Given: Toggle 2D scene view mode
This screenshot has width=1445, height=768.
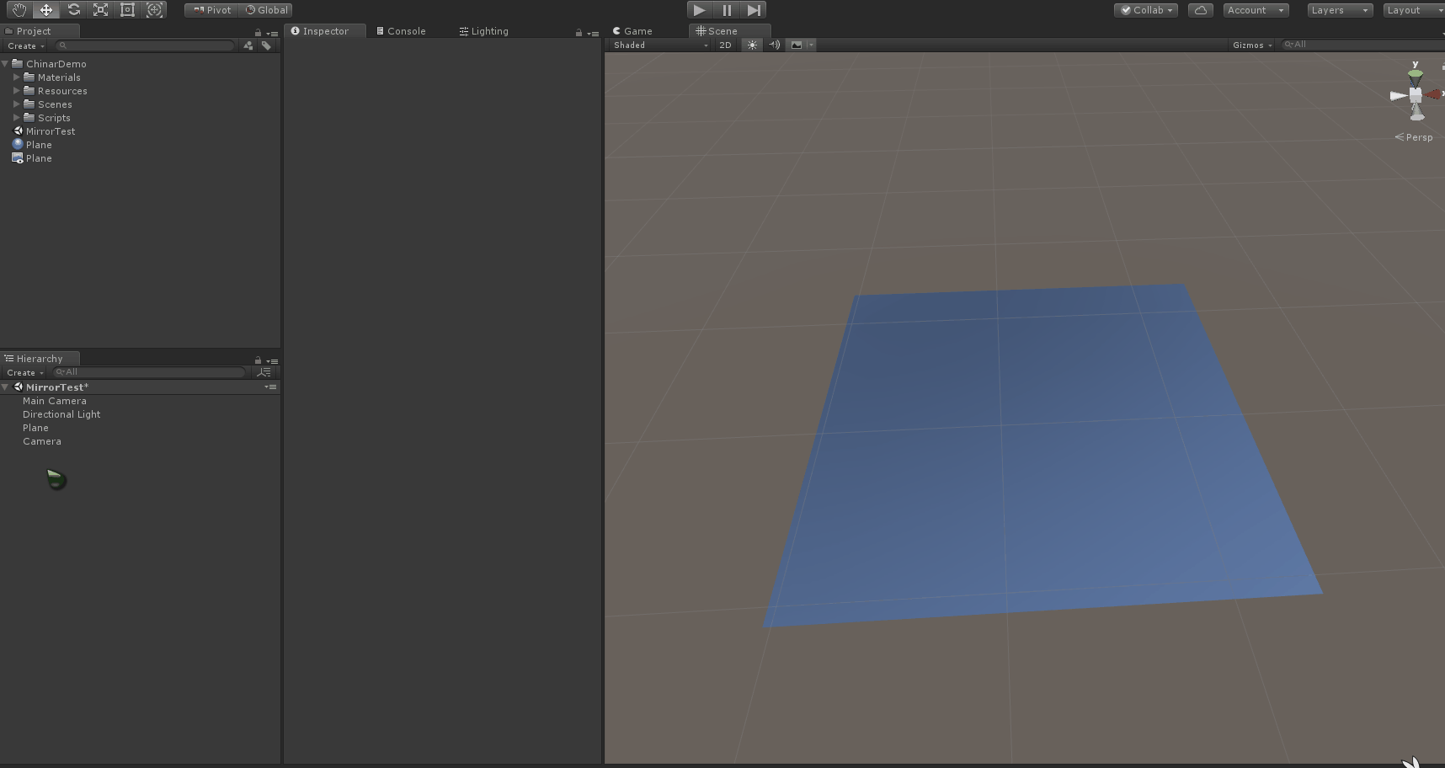Looking at the screenshot, I should coord(725,45).
